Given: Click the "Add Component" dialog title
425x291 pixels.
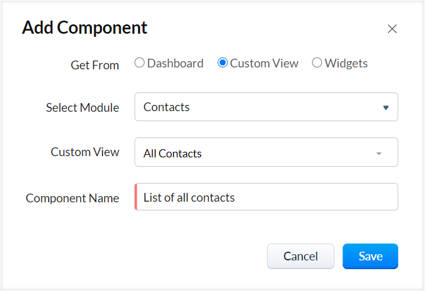Looking at the screenshot, I should tap(85, 27).
